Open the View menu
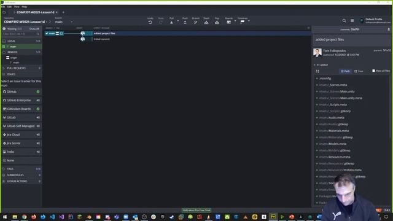The height and width of the screenshot is (221, 393). [x=17, y=7]
